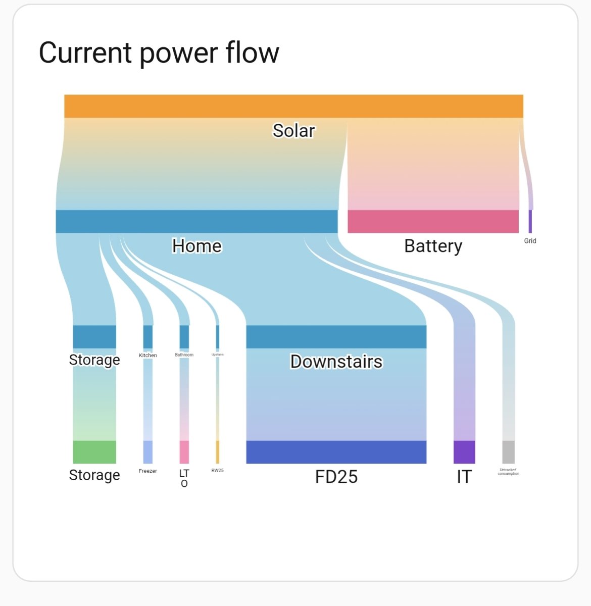Click the purple IT node bar
591x606 pixels.
point(464,452)
